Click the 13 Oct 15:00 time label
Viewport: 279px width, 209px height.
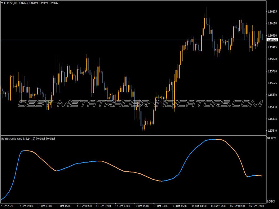click(180, 206)
